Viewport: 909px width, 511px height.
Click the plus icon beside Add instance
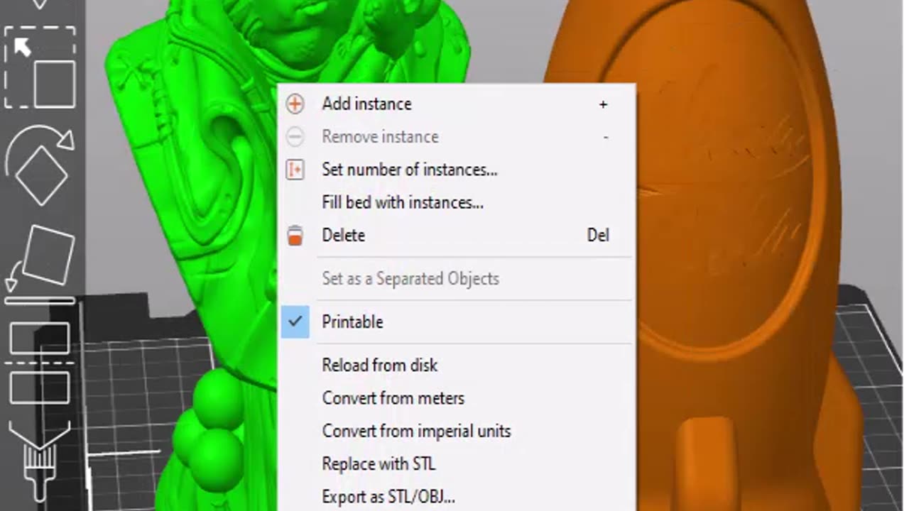295,104
